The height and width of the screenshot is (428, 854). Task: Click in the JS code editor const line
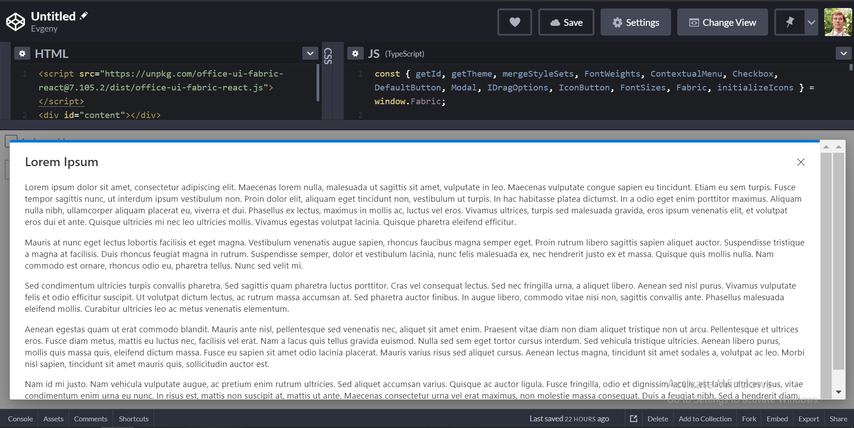594,87
